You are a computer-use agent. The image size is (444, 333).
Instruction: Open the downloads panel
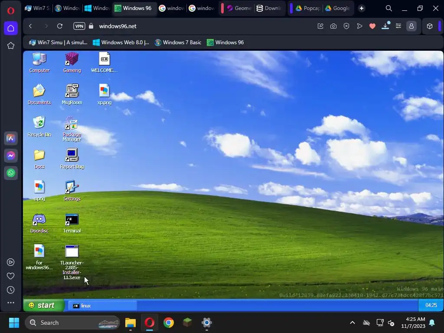(385, 26)
